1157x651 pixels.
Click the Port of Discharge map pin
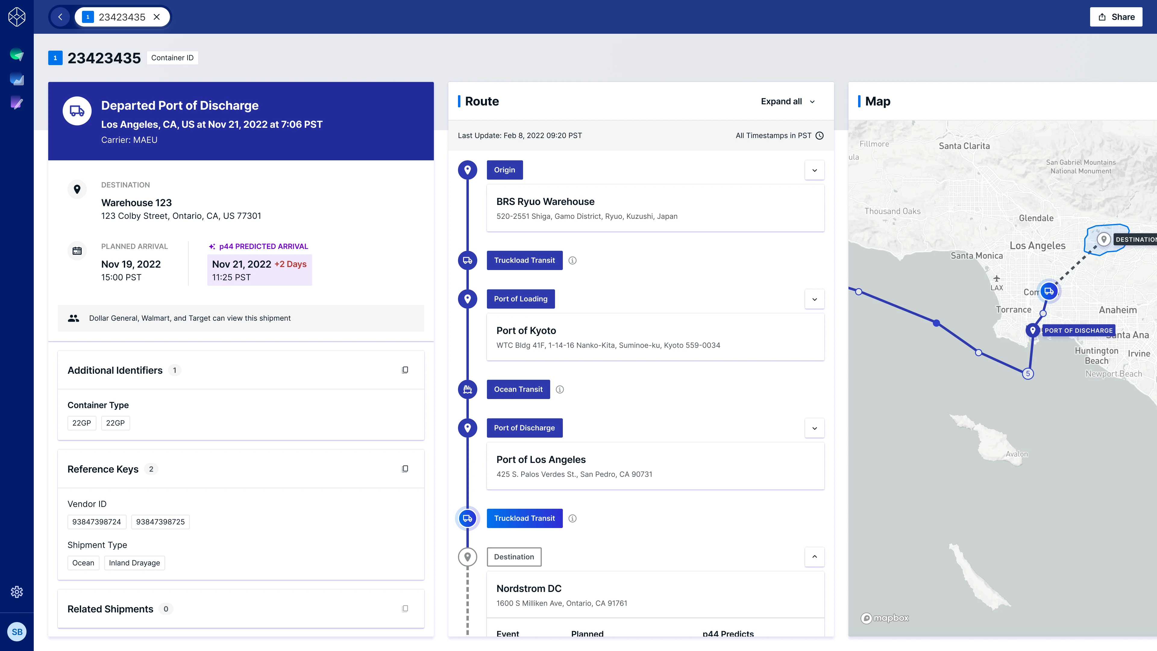pyautogui.click(x=1033, y=330)
